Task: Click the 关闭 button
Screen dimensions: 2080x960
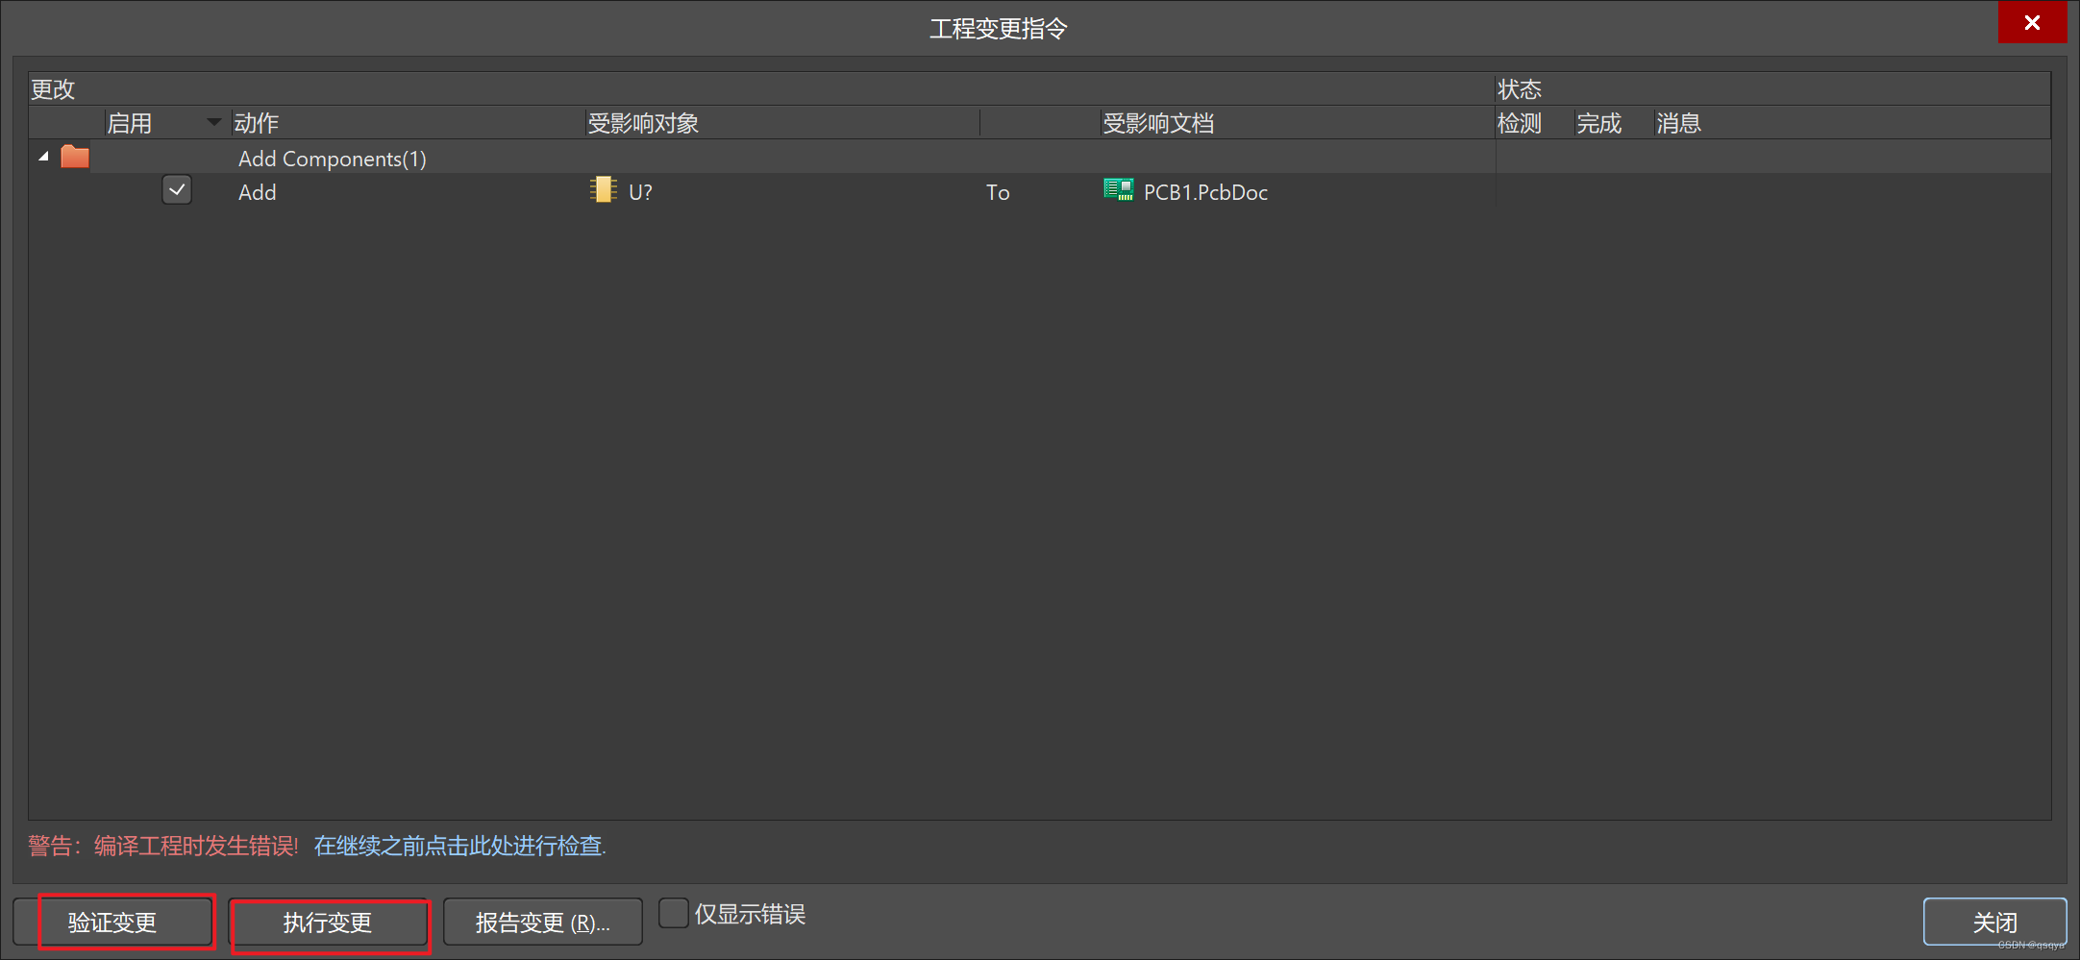Action: (x=1994, y=923)
